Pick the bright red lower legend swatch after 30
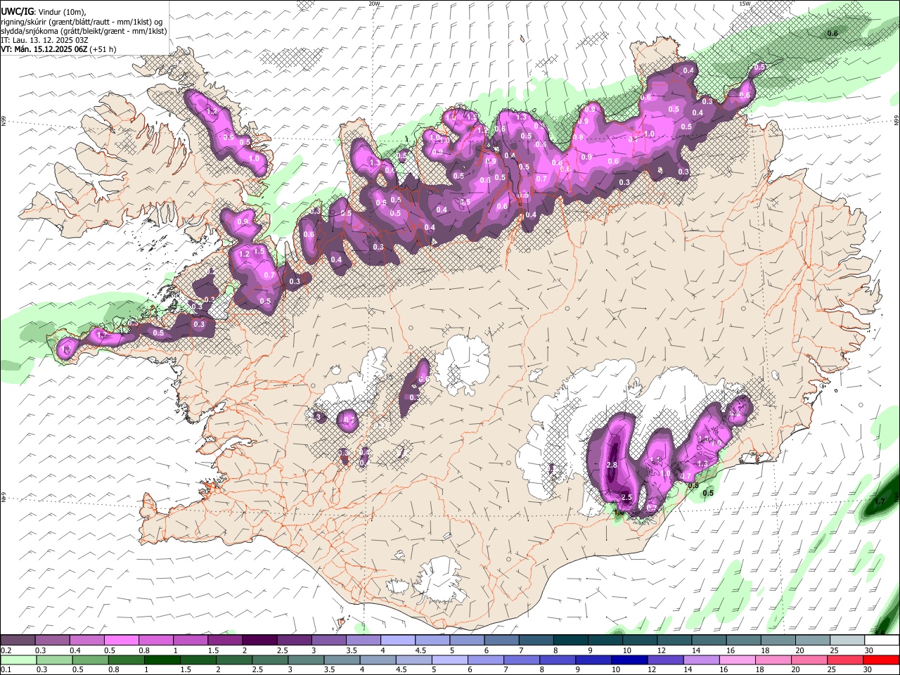900x675 pixels. (x=880, y=660)
